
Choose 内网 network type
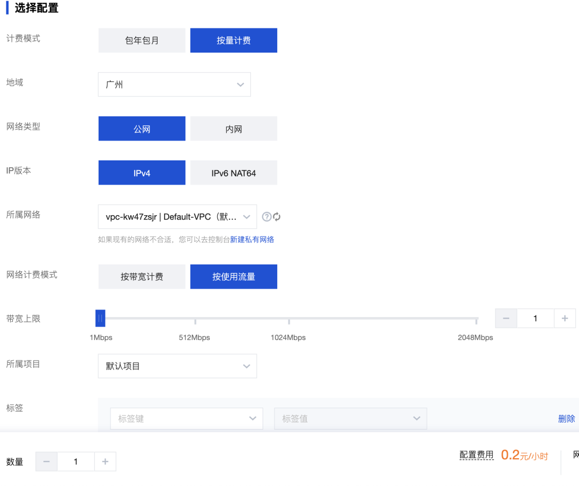[x=234, y=129]
